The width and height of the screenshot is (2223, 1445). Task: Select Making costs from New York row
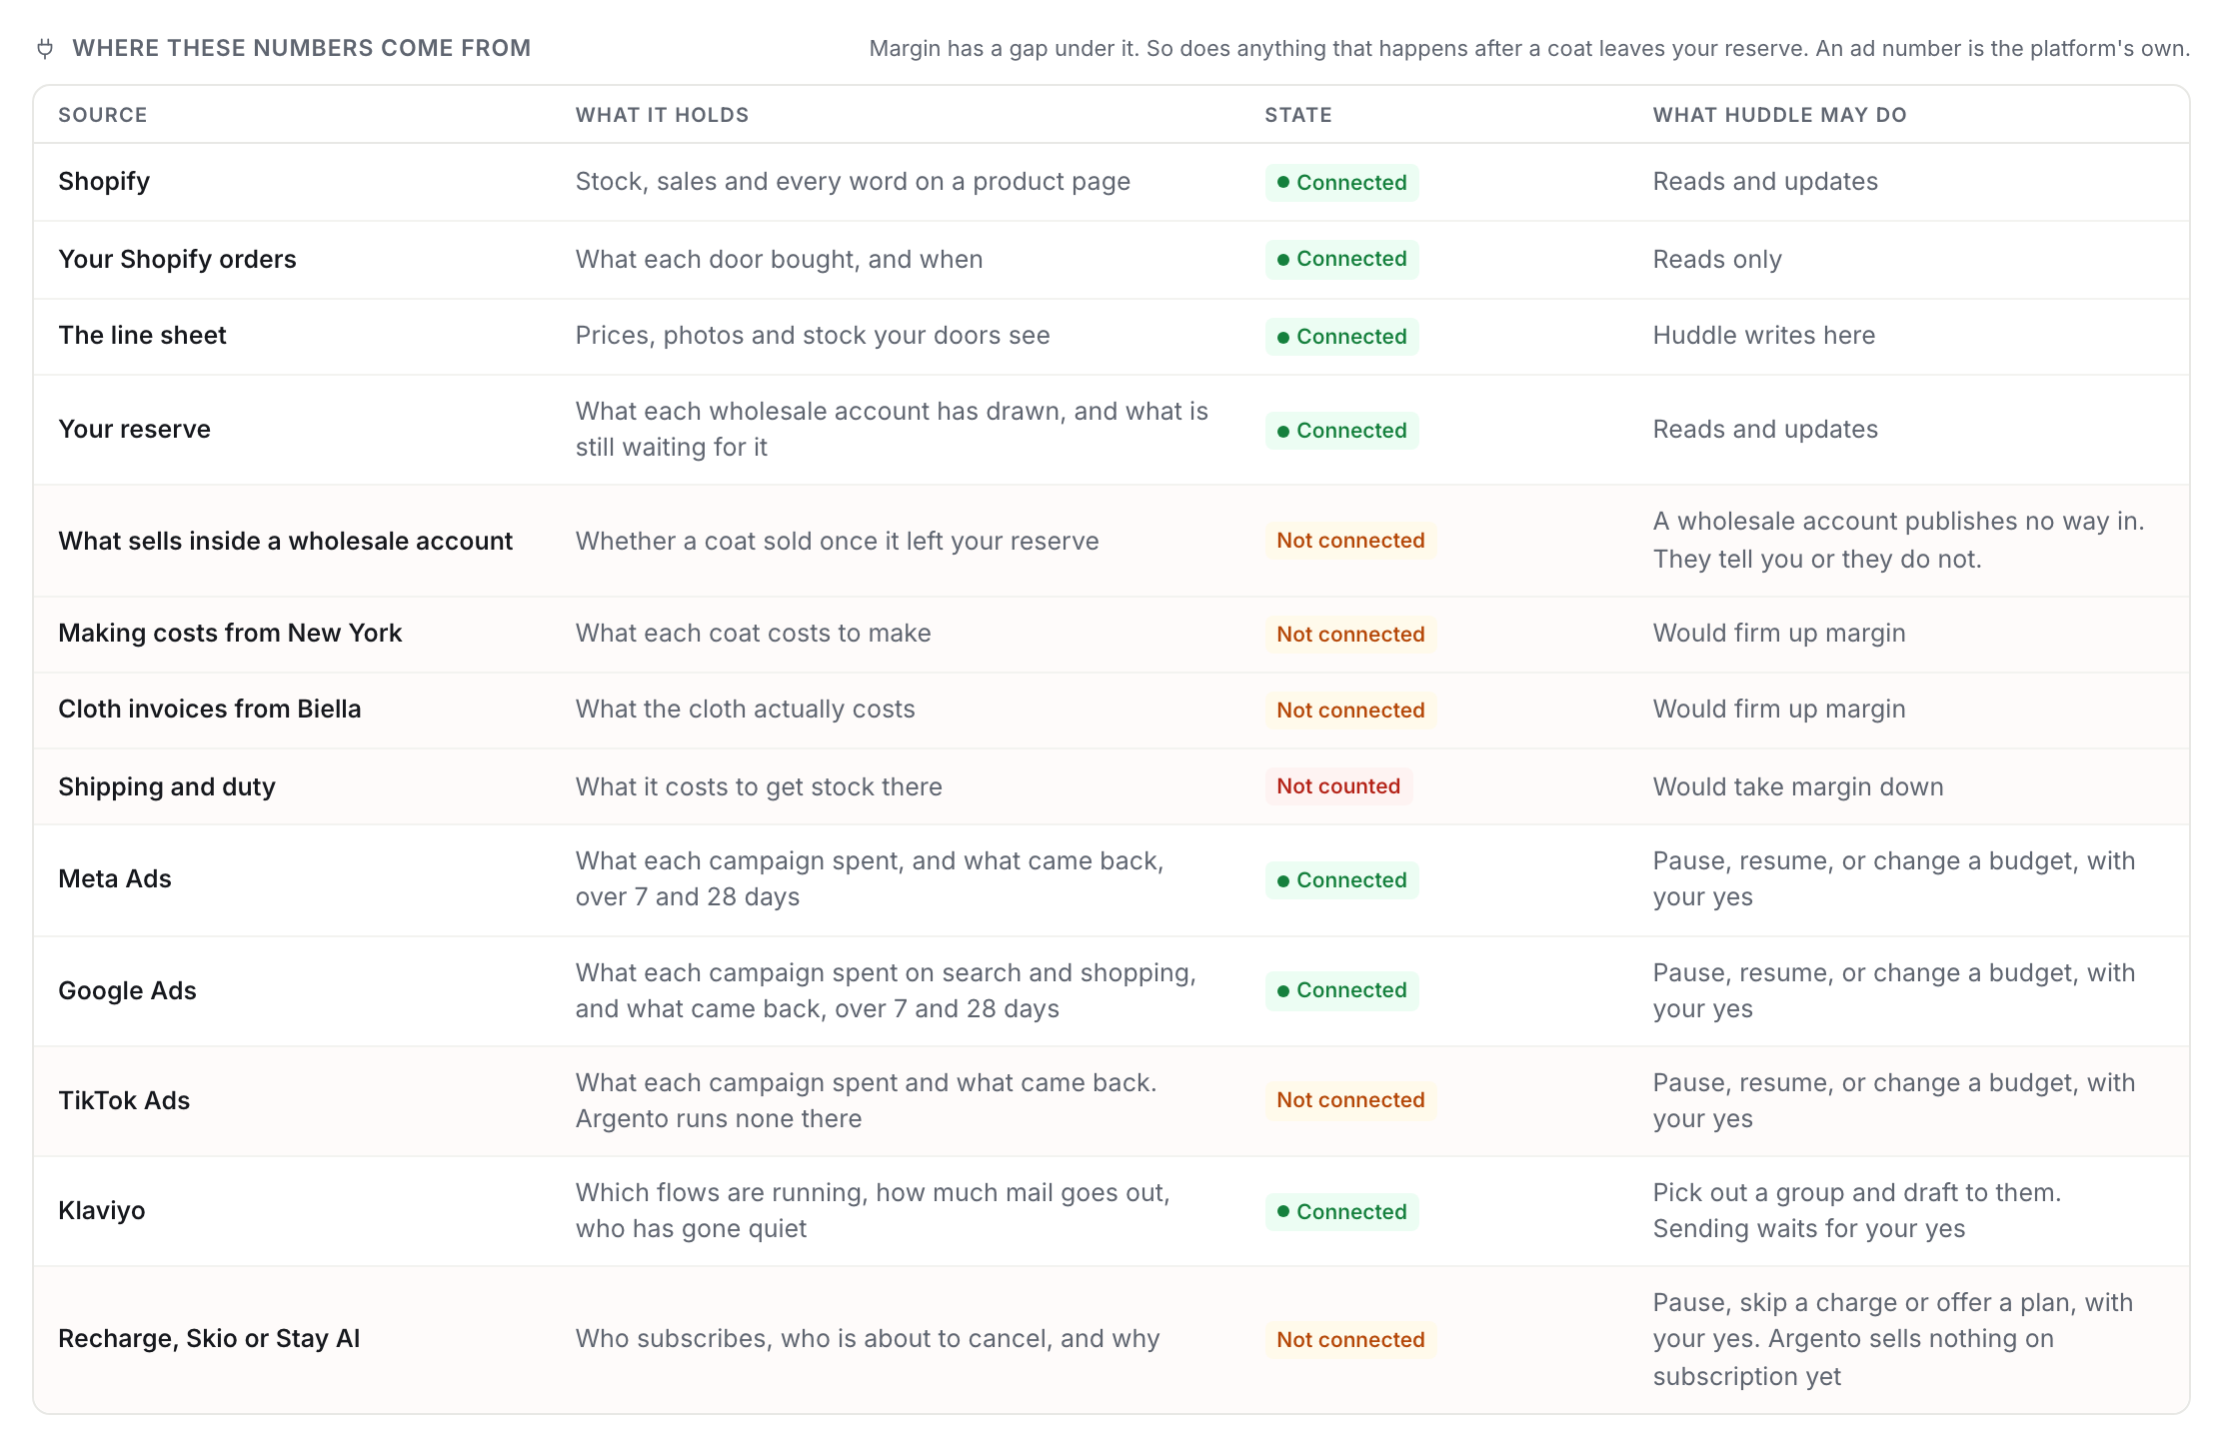(x=1111, y=635)
